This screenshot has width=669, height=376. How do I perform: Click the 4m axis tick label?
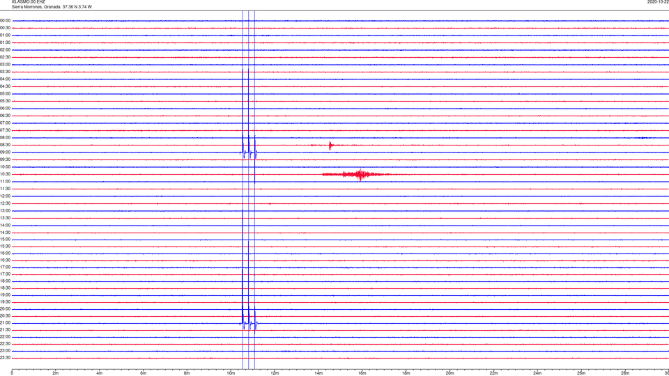tap(100, 373)
